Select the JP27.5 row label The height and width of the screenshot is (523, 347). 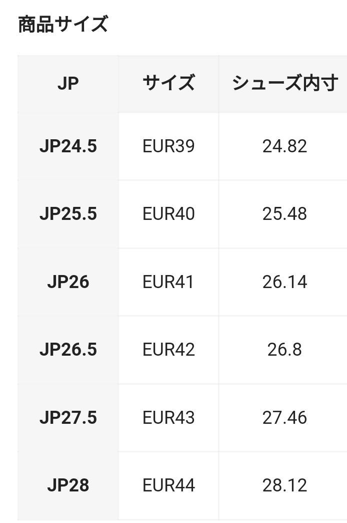[x=68, y=418]
